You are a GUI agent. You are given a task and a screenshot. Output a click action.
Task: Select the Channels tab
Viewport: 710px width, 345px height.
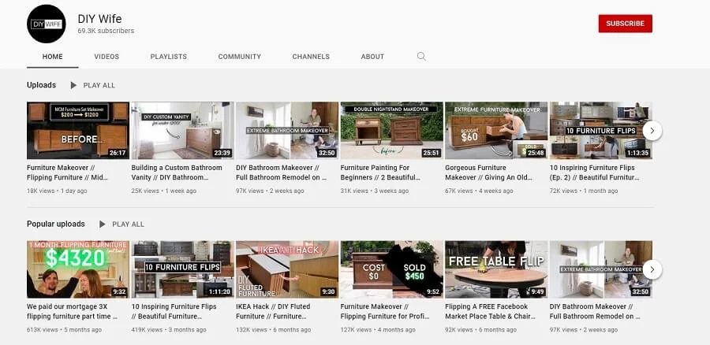click(311, 57)
